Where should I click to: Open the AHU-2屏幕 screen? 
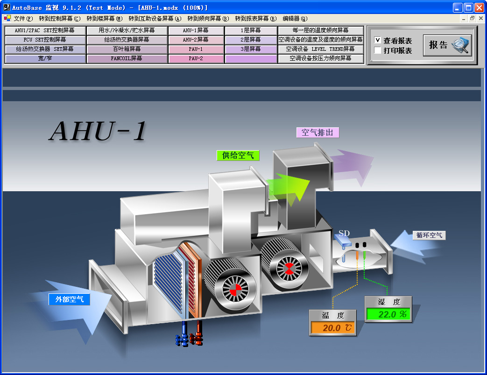click(196, 39)
